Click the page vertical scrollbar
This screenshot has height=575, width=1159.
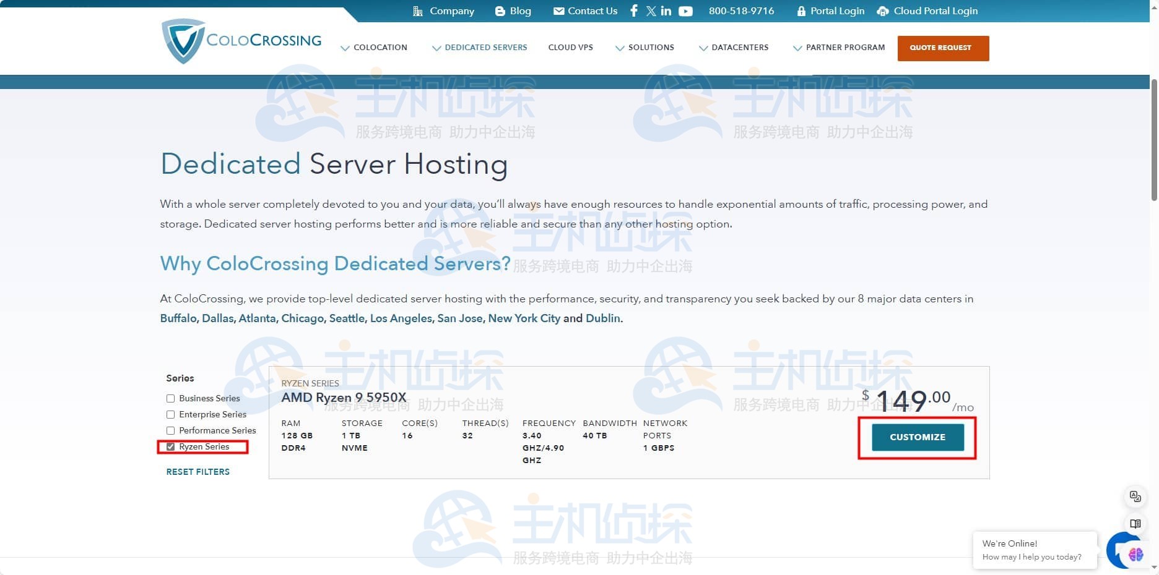[1154, 139]
